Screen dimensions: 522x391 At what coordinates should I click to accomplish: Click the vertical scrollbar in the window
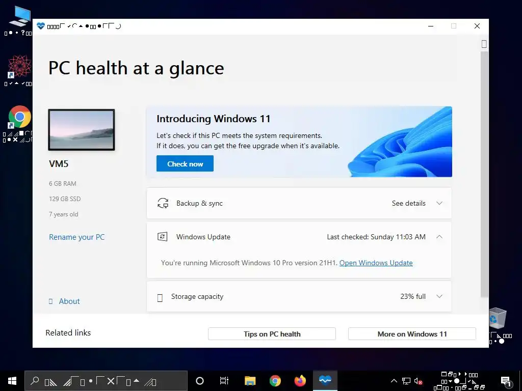pyautogui.click(x=484, y=174)
